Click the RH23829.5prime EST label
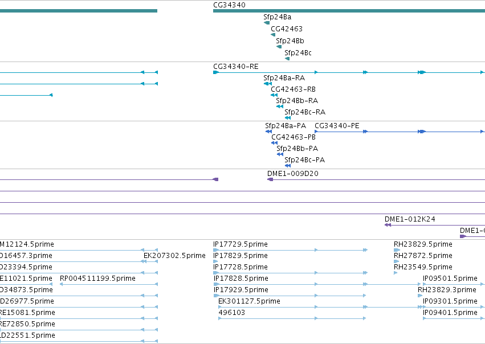The image size is (485, 344). 423,244
